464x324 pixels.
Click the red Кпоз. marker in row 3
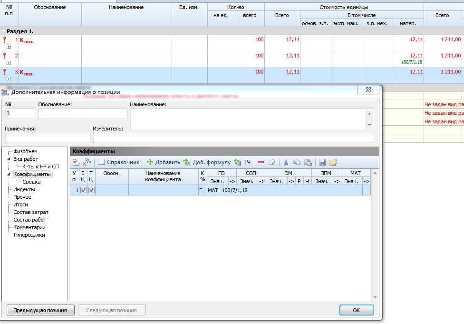coord(27,73)
